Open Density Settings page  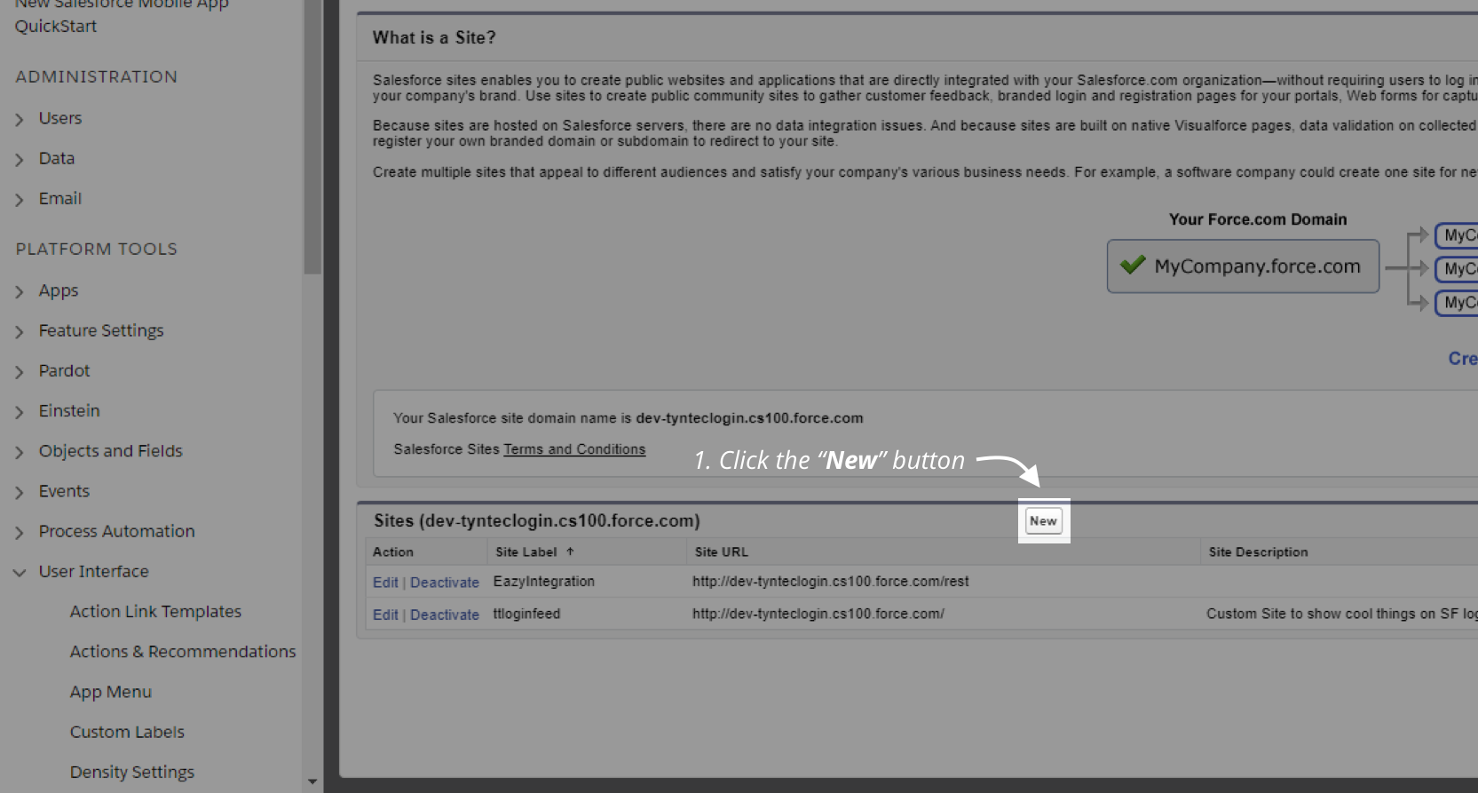click(x=132, y=772)
